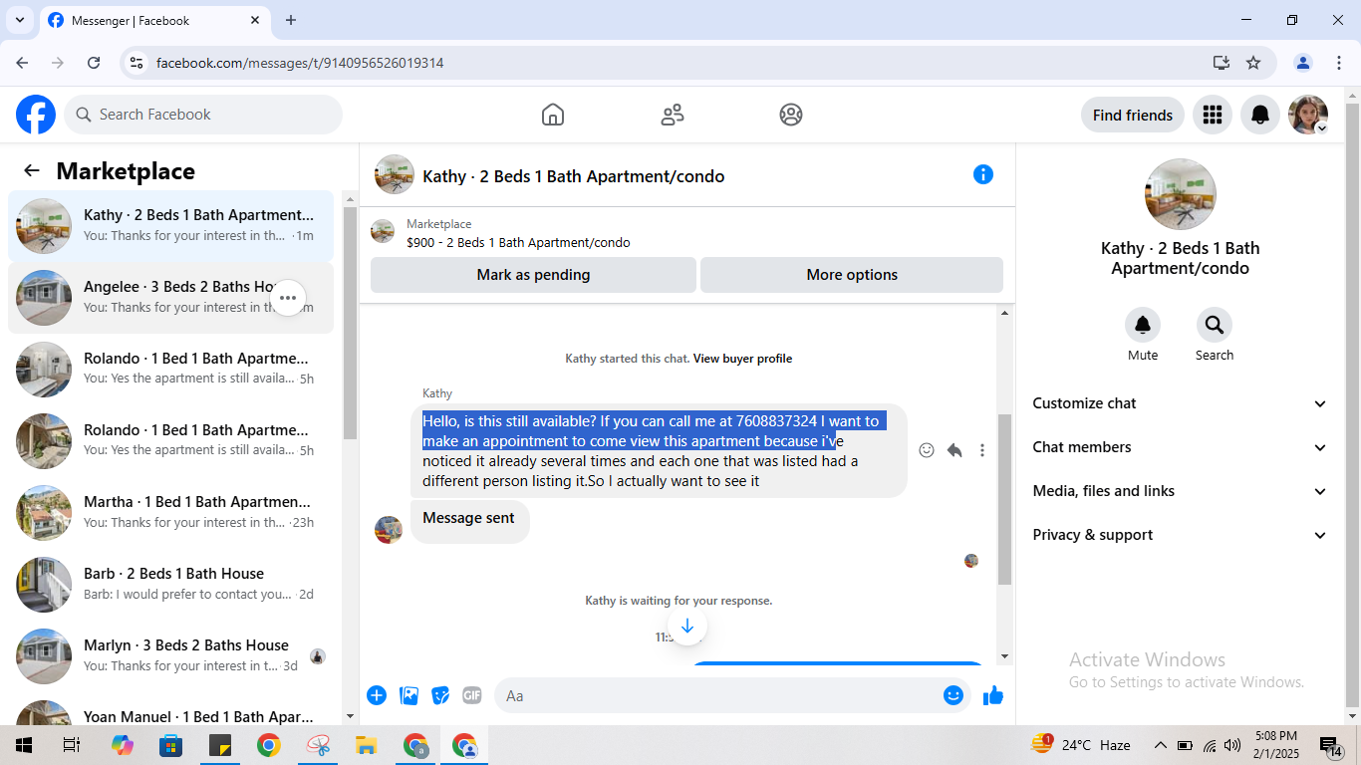Open Microsoft Store from taskbar
This screenshot has height=765, width=1361.
170,745
